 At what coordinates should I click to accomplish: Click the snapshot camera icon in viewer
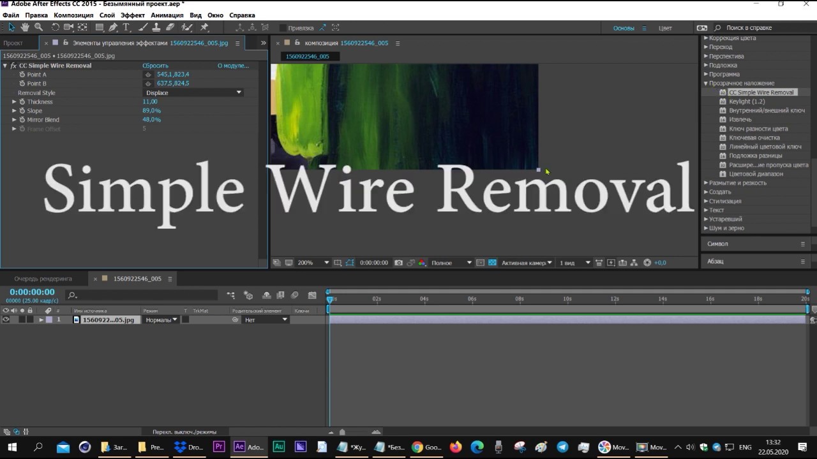(398, 263)
